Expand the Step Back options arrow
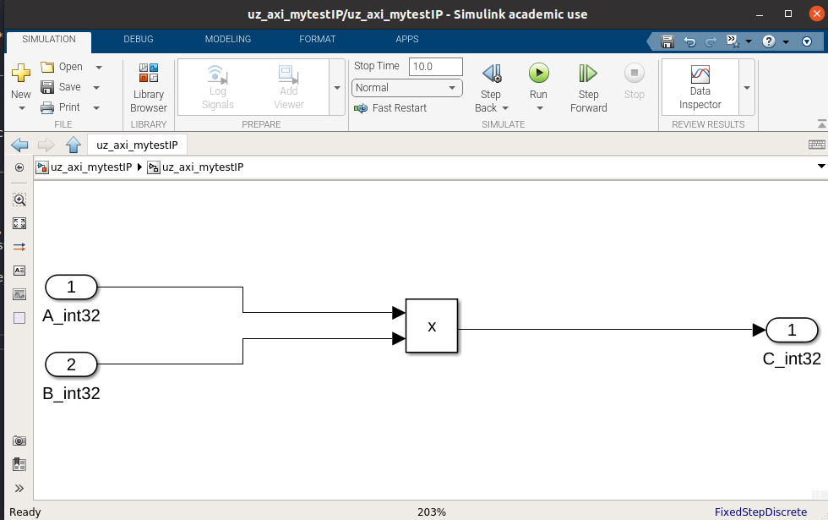 pos(505,108)
